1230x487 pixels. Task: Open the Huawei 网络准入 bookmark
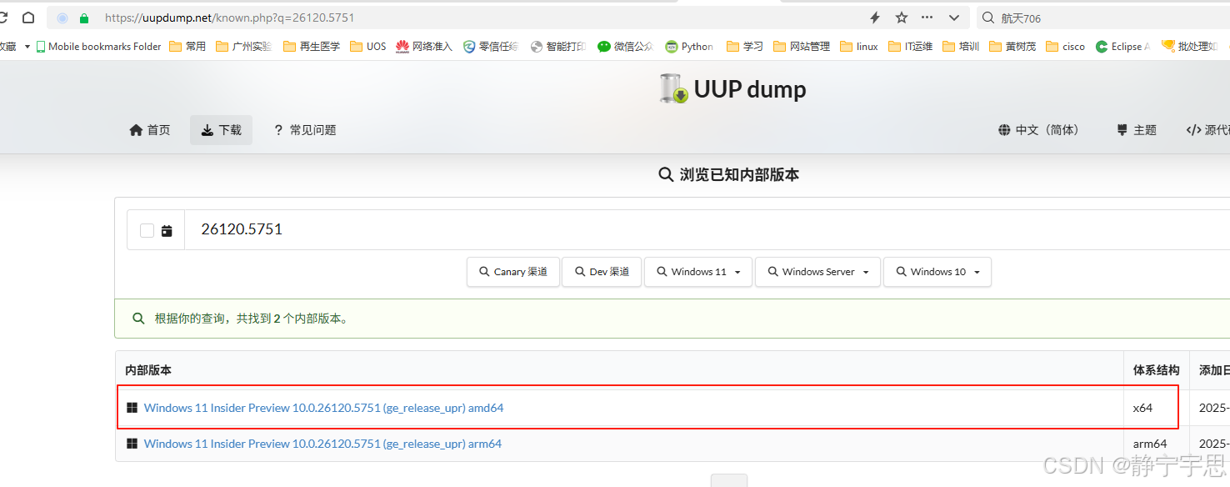(x=424, y=47)
